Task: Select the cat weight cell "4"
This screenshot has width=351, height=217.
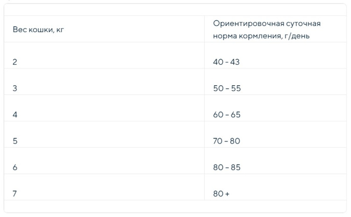Action: [15, 114]
